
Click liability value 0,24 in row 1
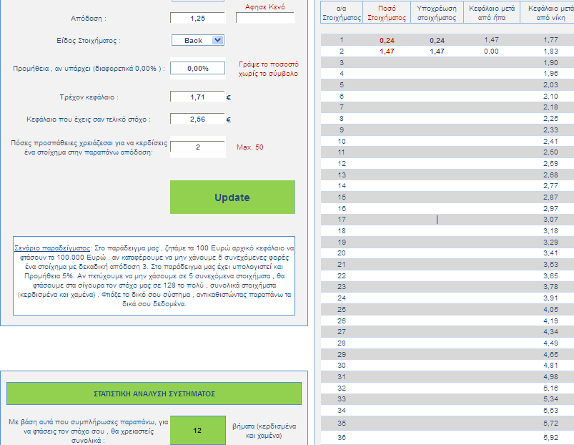[437, 40]
